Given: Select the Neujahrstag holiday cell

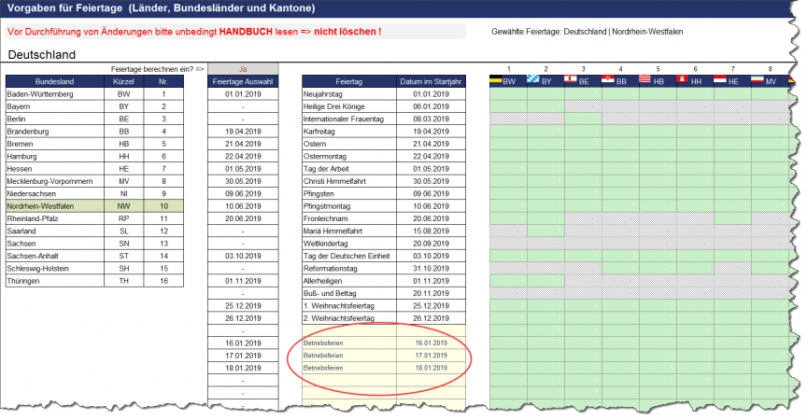Looking at the screenshot, I should point(349,94).
